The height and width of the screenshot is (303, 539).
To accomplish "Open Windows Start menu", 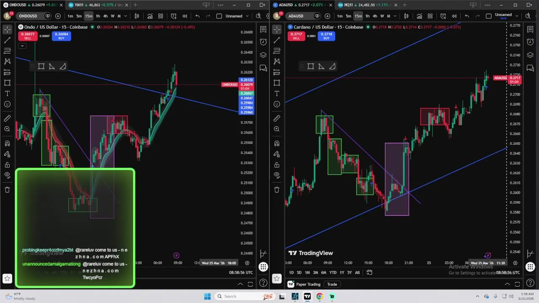I will point(207,296).
